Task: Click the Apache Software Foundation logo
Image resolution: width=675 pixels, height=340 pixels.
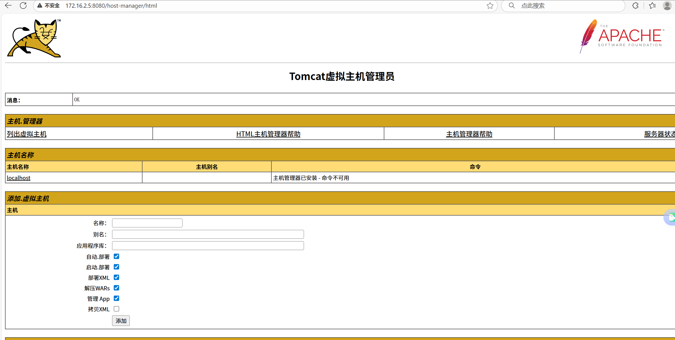Action: 622,36
